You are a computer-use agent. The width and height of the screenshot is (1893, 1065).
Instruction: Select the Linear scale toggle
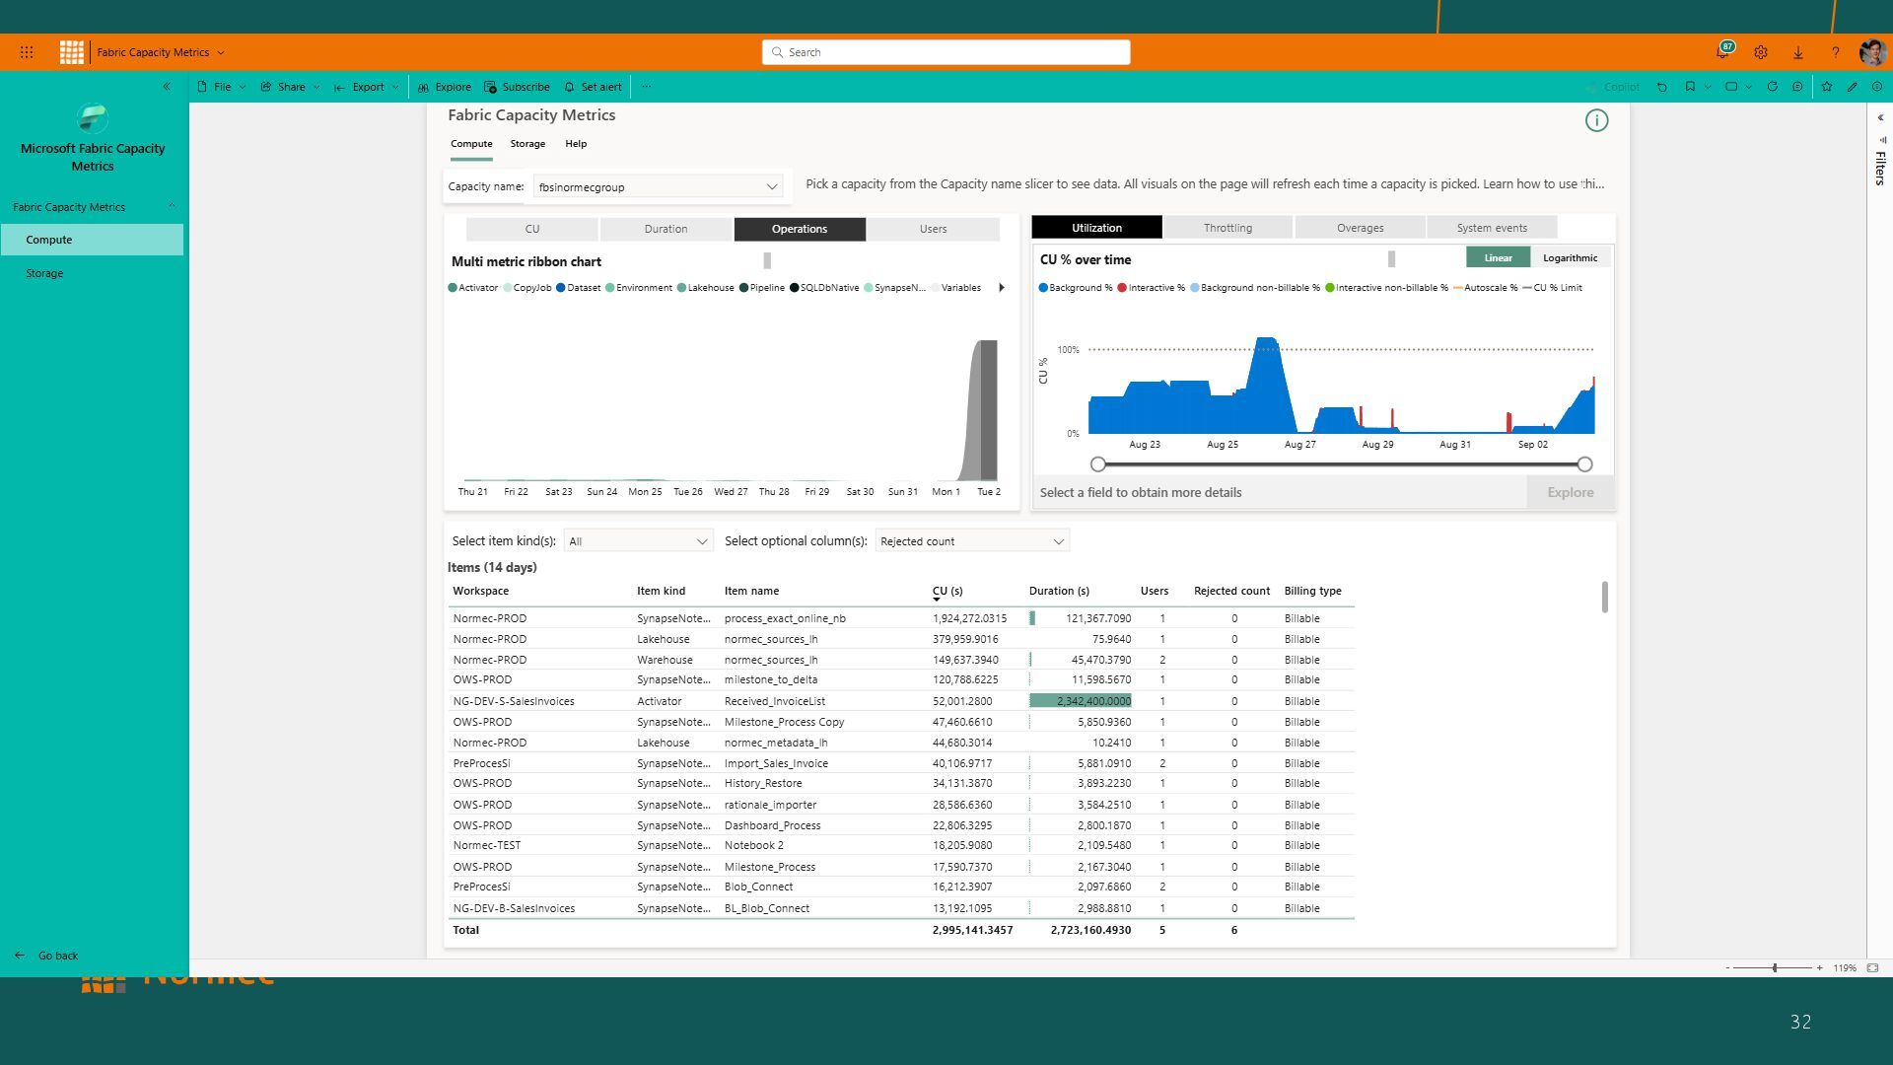pyautogui.click(x=1498, y=257)
